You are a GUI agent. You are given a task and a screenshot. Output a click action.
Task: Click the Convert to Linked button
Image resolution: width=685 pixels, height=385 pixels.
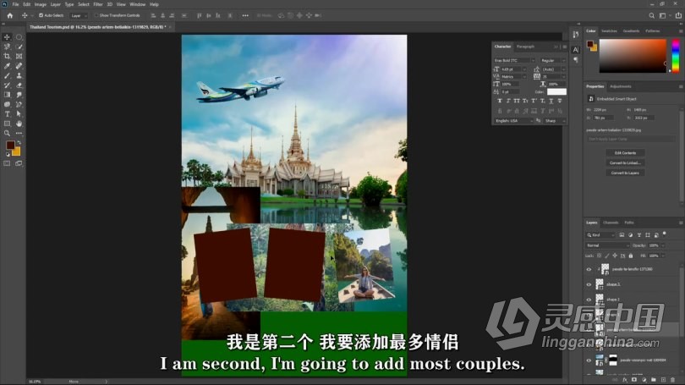pos(625,163)
